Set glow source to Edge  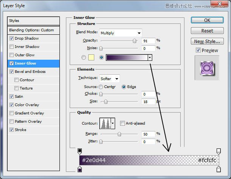(x=124, y=87)
